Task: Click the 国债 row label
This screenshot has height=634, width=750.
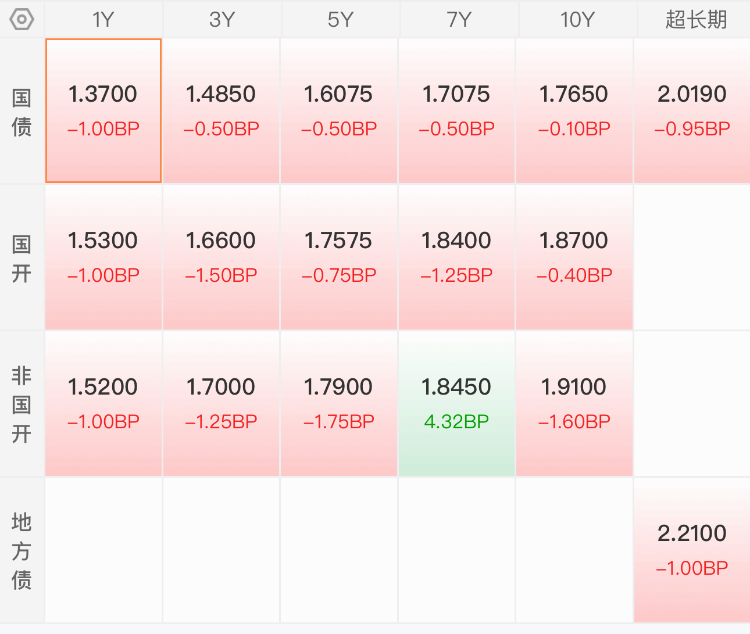Action: click(22, 112)
